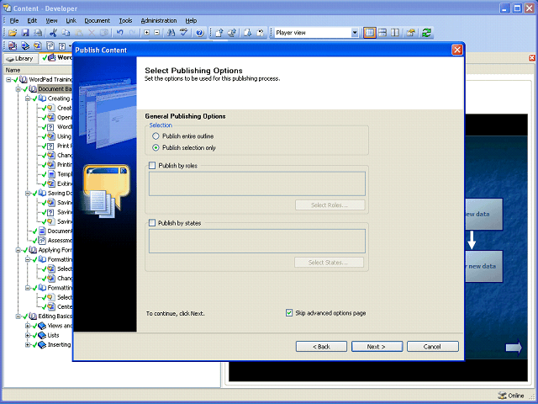Image resolution: width=538 pixels, height=404 pixels.
Task: Open the Tools menu
Action: click(125, 20)
